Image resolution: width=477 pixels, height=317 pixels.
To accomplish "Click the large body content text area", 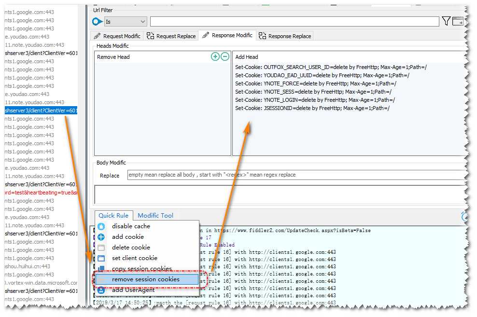I will click(281, 194).
